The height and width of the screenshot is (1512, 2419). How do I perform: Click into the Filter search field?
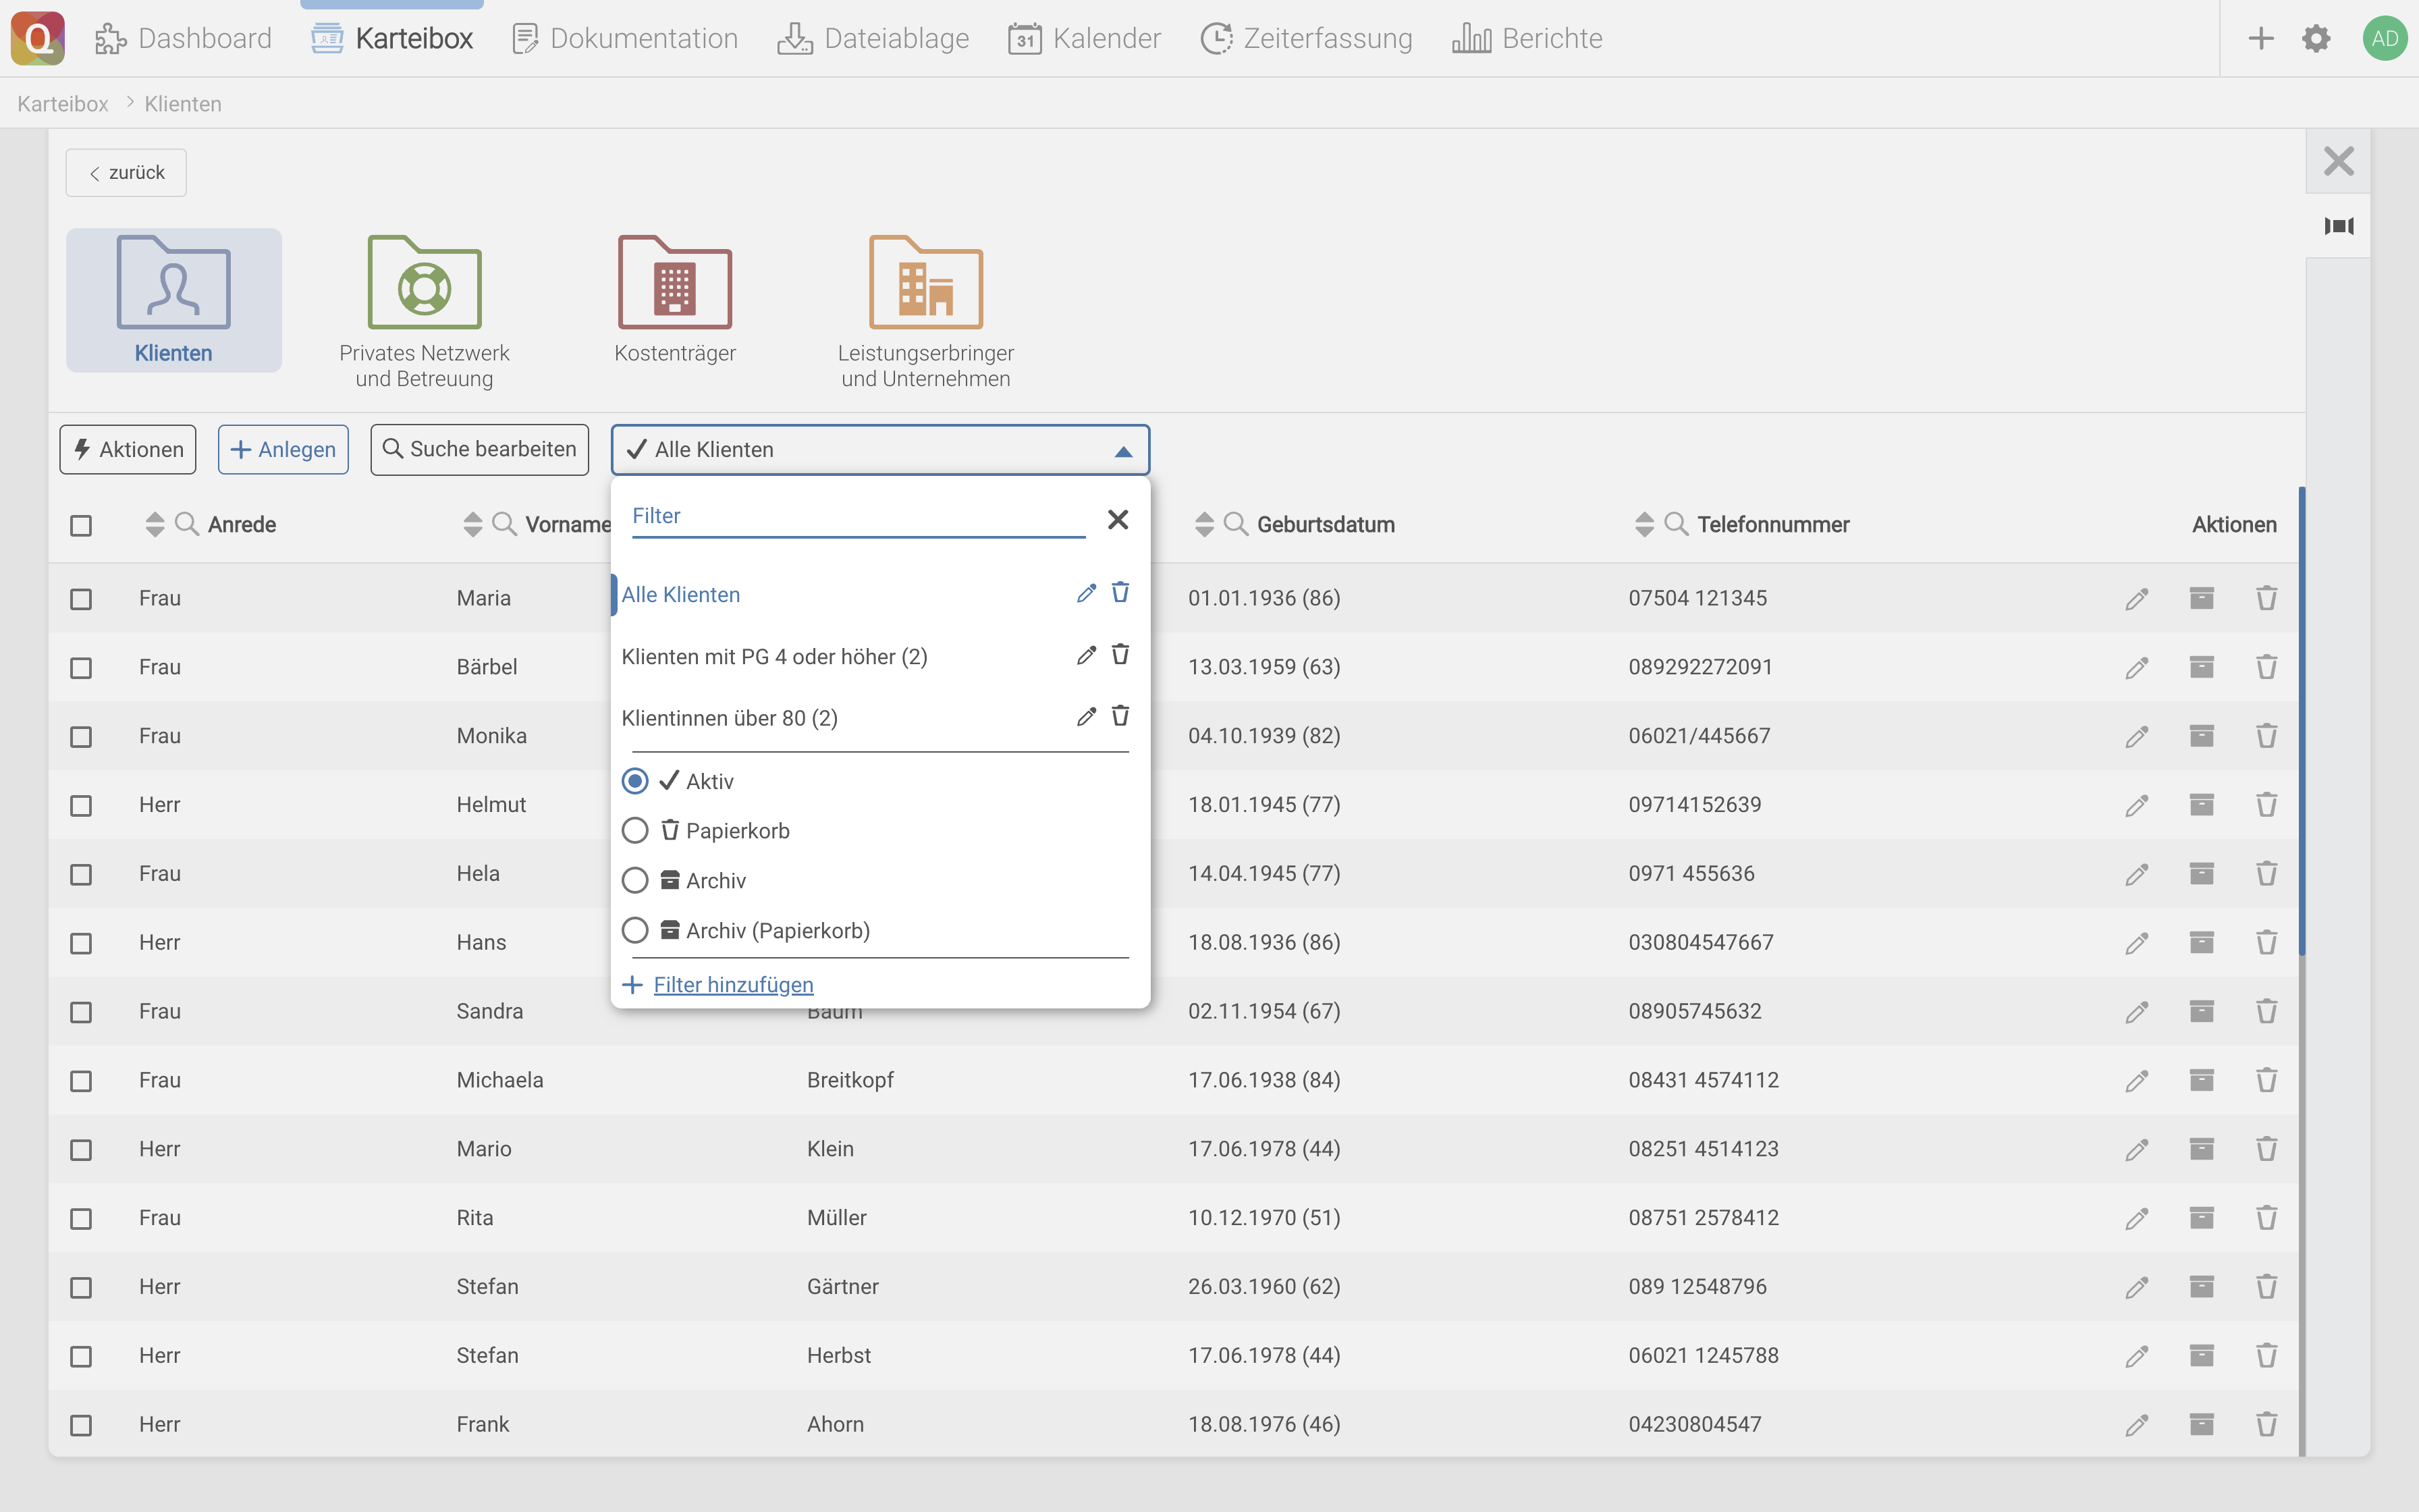point(858,516)
